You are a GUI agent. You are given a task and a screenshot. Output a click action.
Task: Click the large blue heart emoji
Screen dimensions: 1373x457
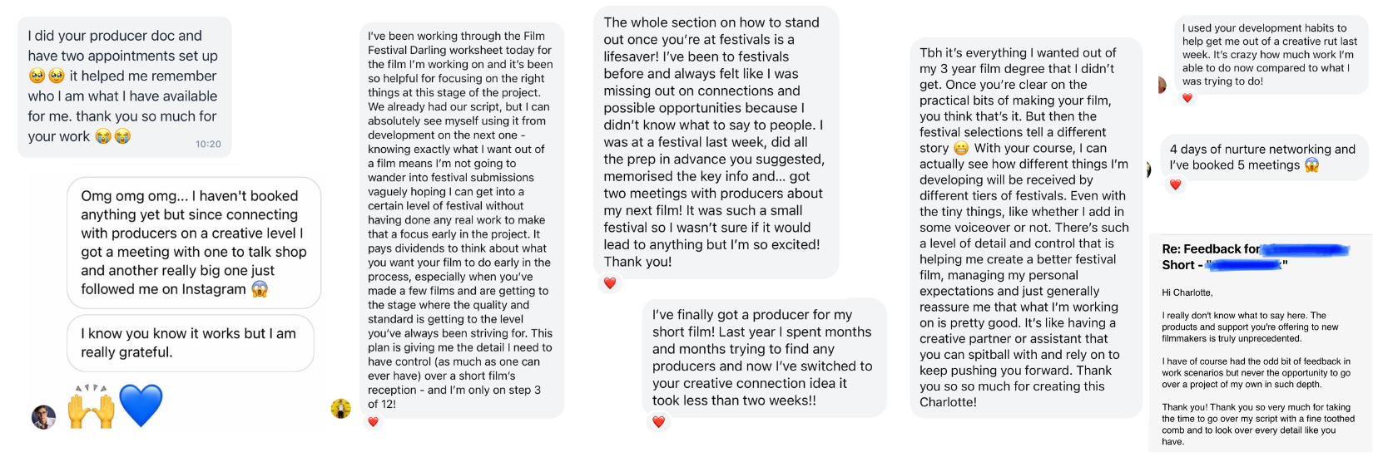[x=141, y=405]
